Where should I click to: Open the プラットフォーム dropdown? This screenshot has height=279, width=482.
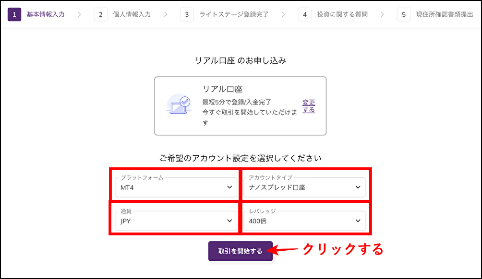(176, 187)
